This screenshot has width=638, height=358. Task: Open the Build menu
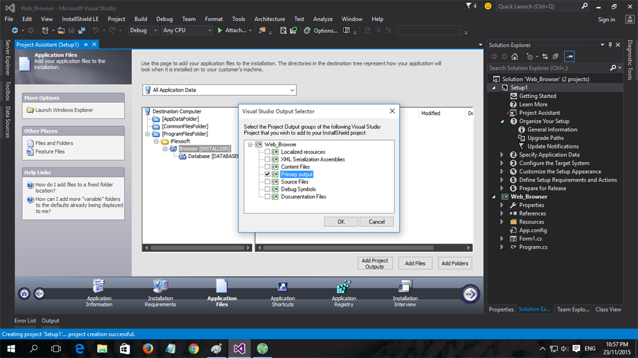coord(141,19)
